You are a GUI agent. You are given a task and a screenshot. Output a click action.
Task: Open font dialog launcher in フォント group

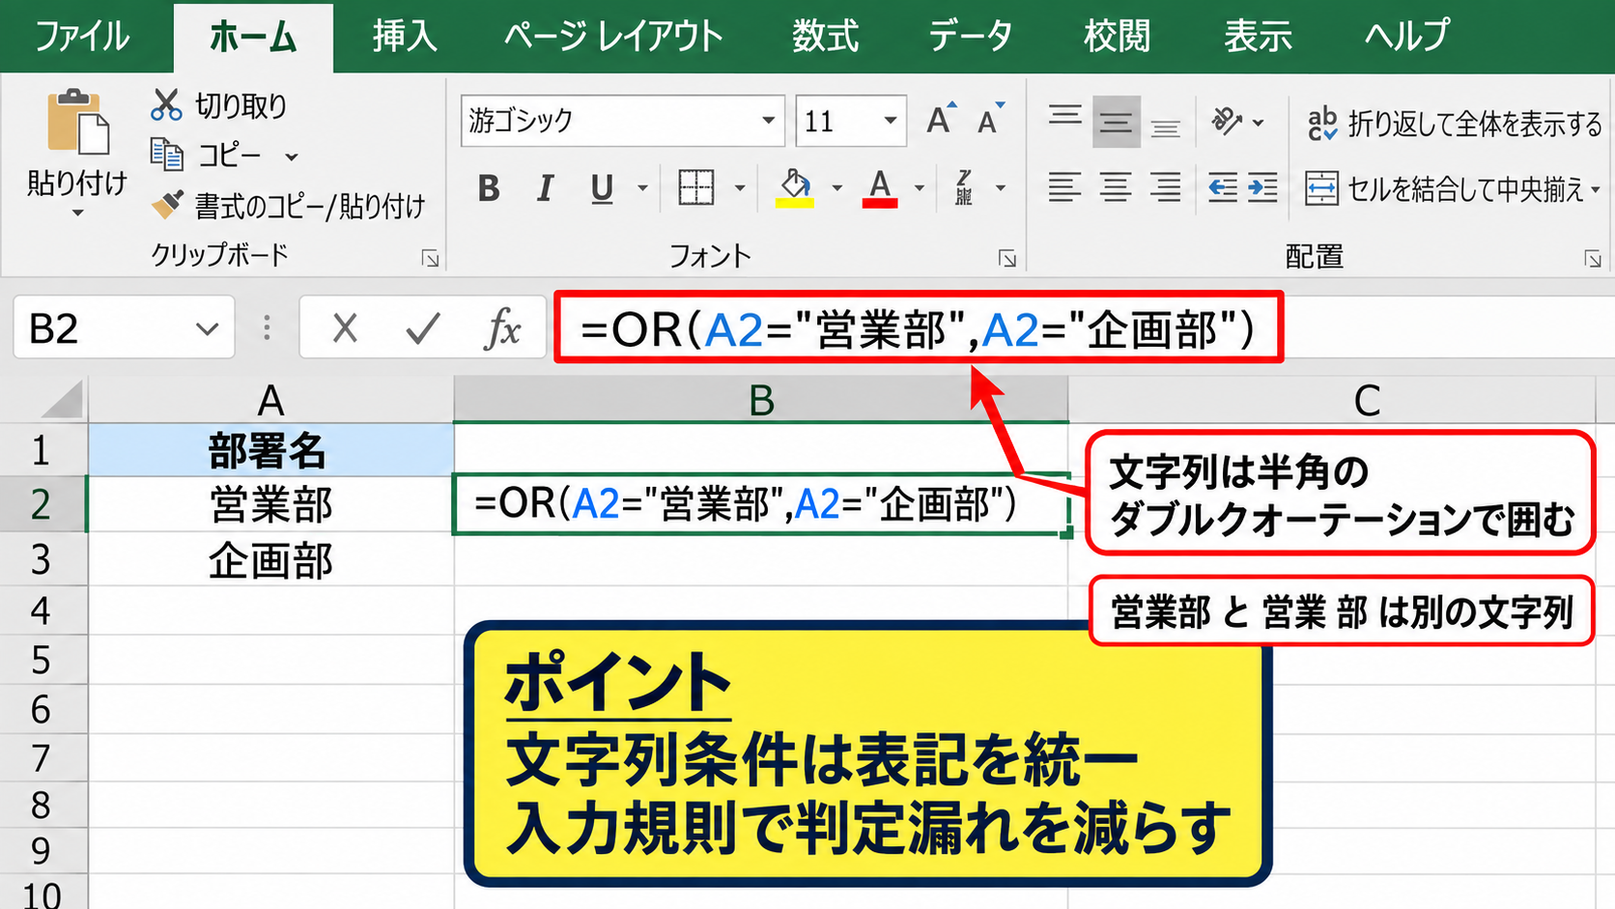pyautogui.click(x=1006, y=258)
